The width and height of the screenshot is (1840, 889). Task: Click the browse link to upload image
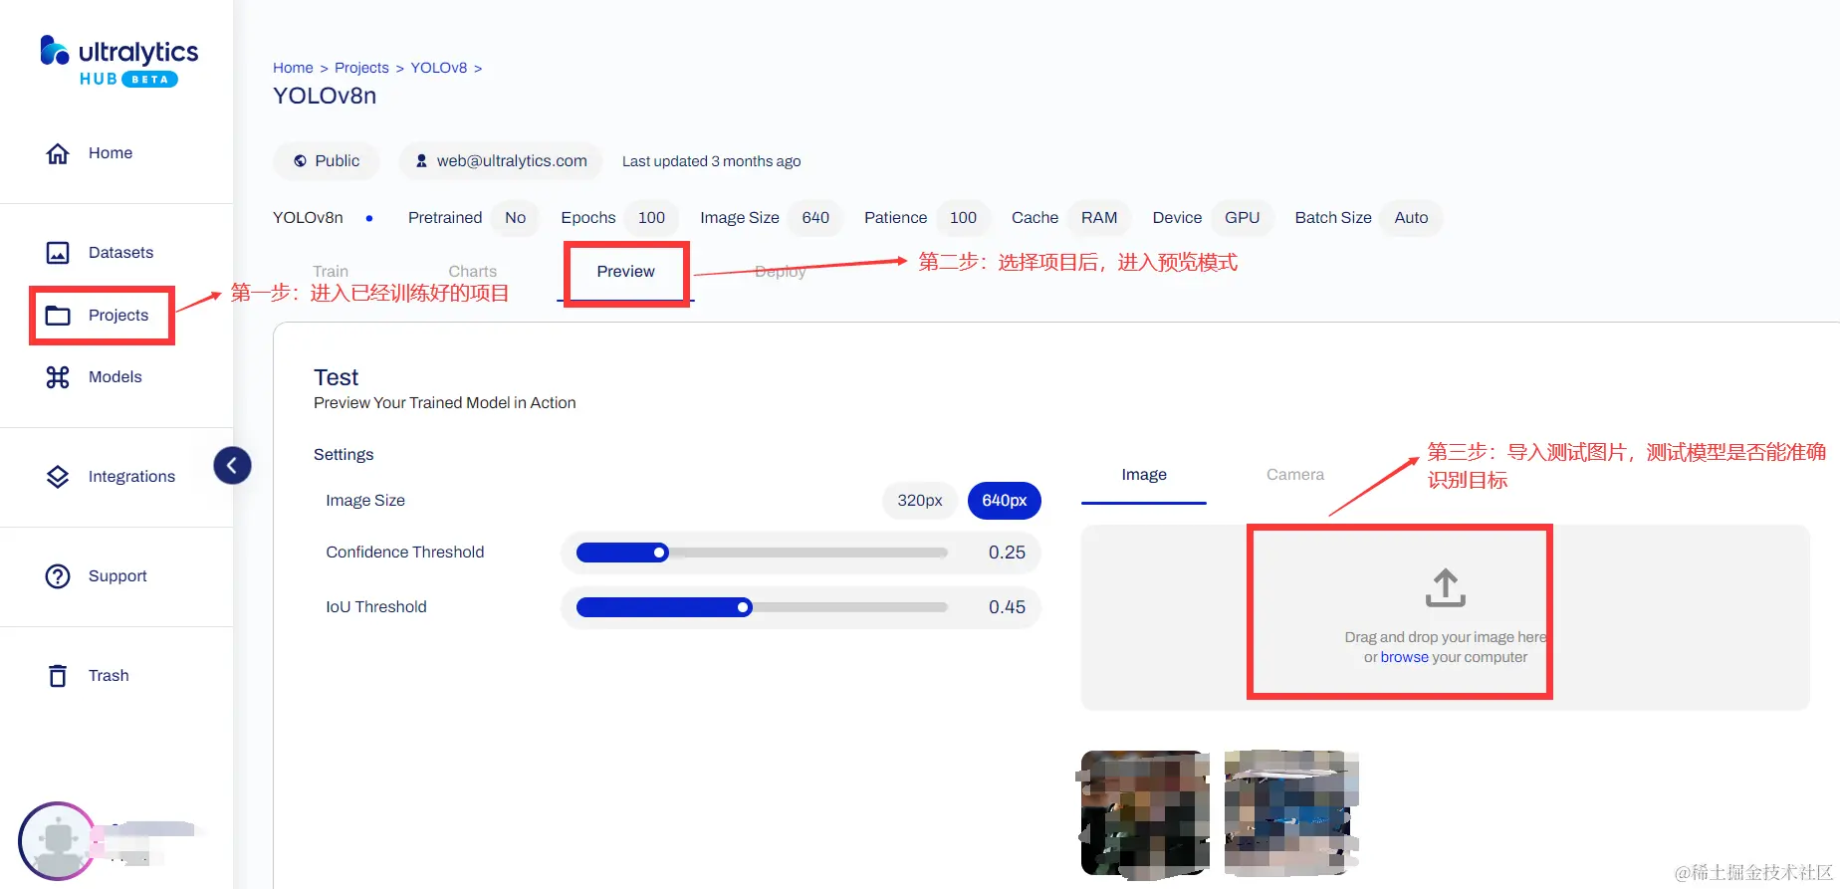1404,657
